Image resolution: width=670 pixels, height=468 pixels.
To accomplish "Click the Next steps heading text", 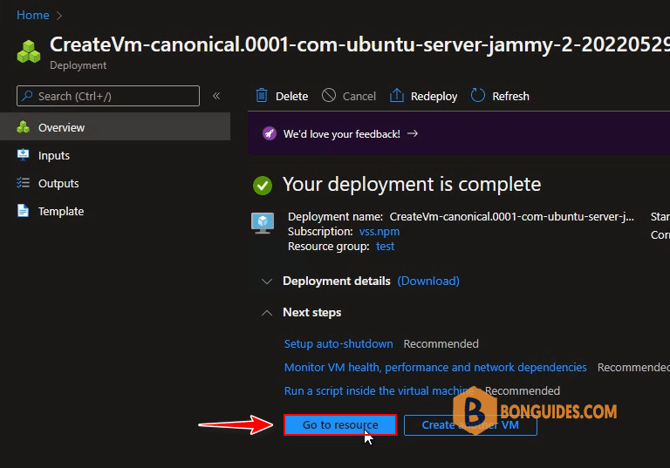I will coord(312,313).
